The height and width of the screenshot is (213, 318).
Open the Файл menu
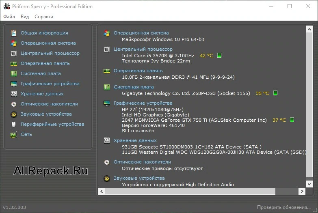pyautogui.click(x=9, y=17)
